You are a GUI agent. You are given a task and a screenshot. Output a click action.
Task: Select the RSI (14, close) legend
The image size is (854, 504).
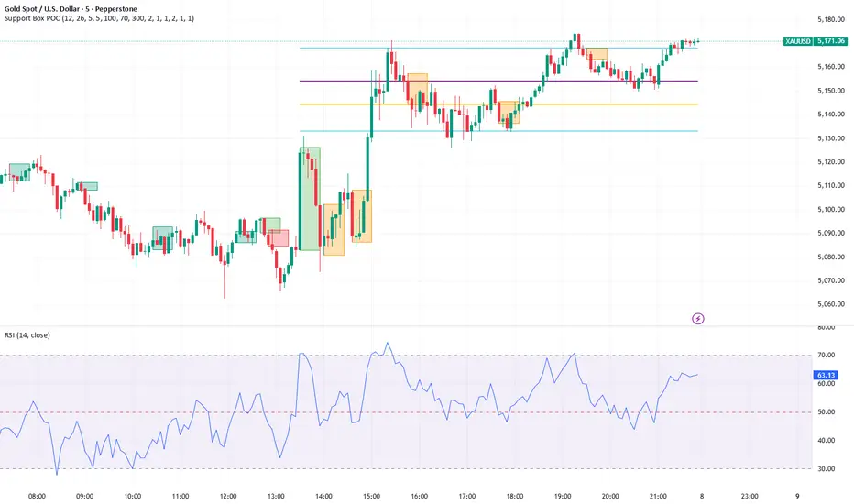click(27, 335)
